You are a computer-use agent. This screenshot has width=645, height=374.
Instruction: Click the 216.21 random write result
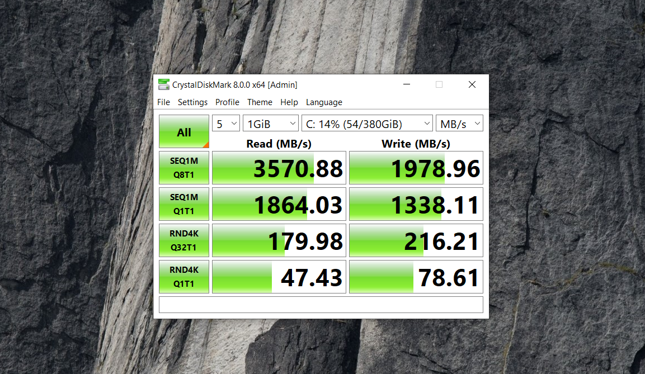point(416,240)
